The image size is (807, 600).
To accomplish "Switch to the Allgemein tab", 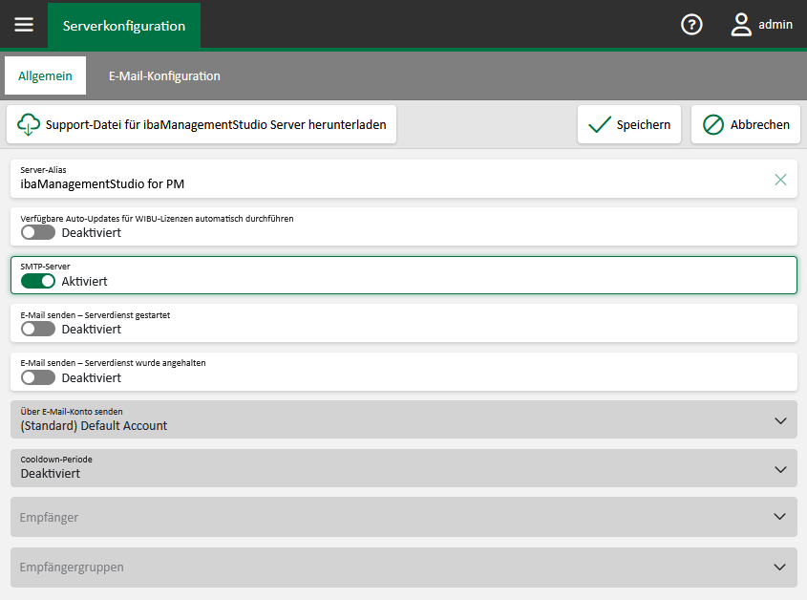I will click(x=45, y=75).
